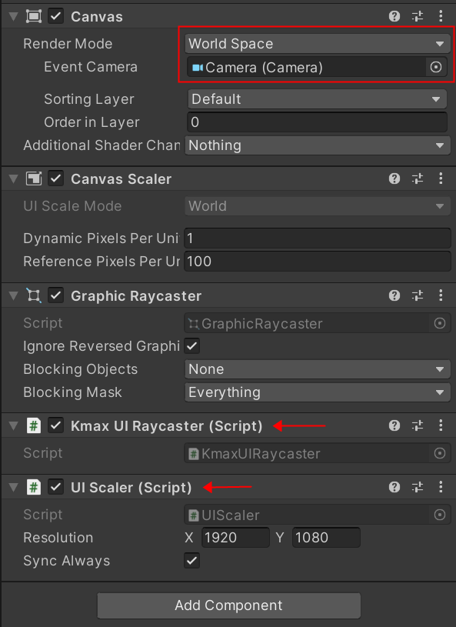Open Kmax UI Raycaster presets icon
456x627 pixels.
click(x=418, y=425)
